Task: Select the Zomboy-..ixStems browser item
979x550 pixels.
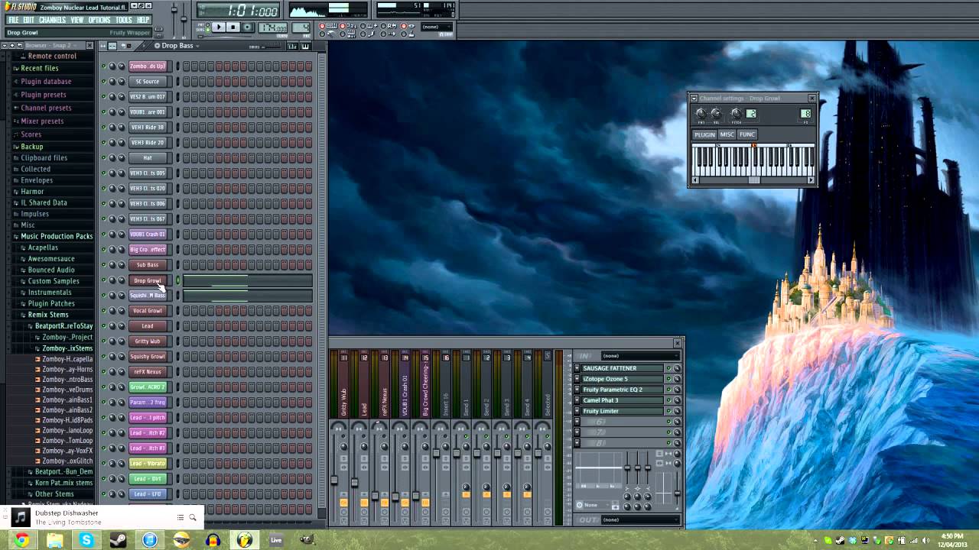Action: [67, 348]
